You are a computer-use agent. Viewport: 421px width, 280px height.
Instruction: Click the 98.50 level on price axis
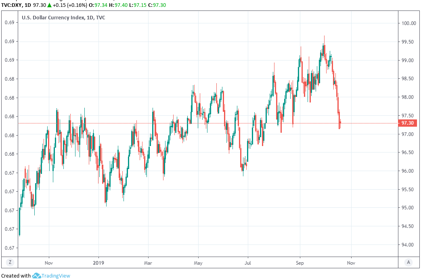click(x=408, y=79)
